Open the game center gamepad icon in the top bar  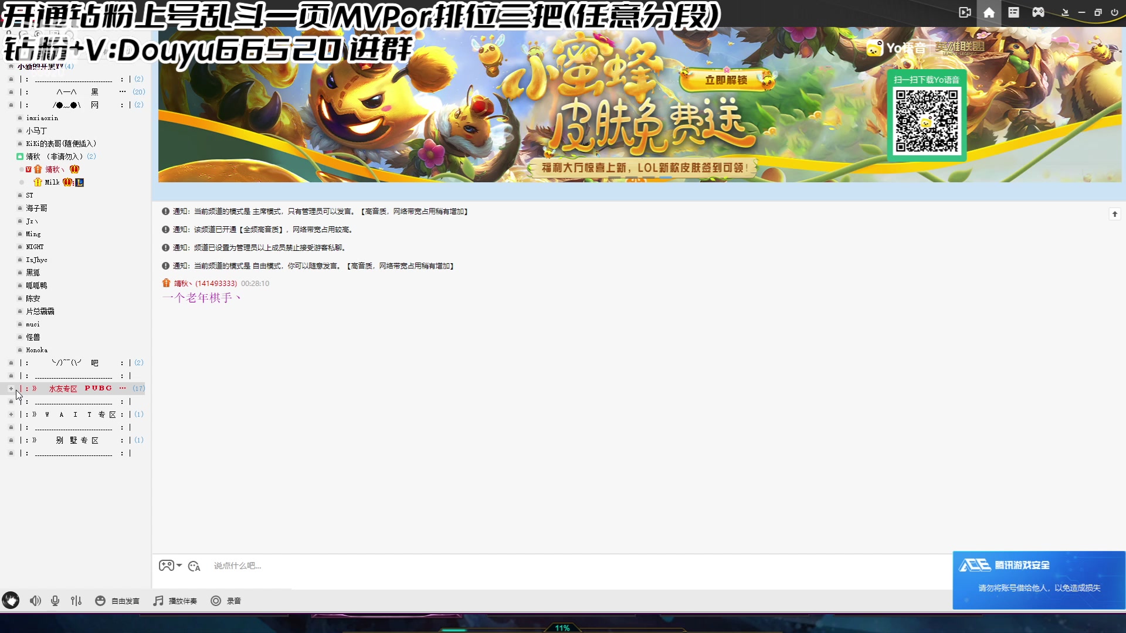1038,12
